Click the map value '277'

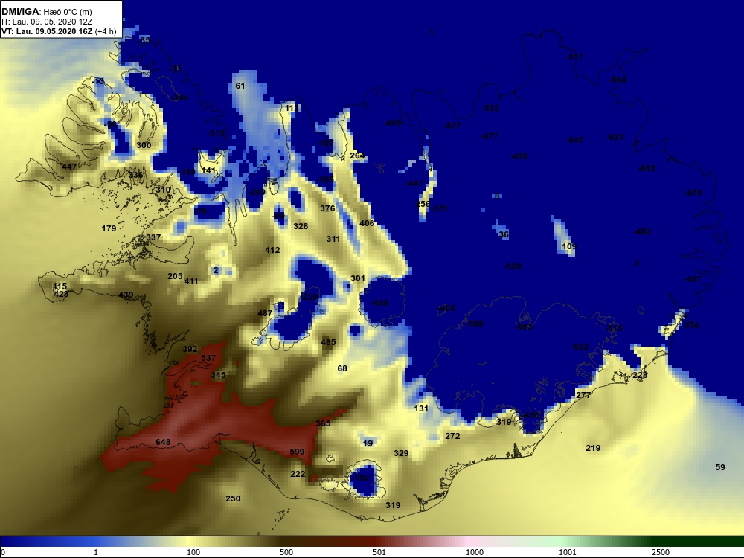(x=583, y=395)
